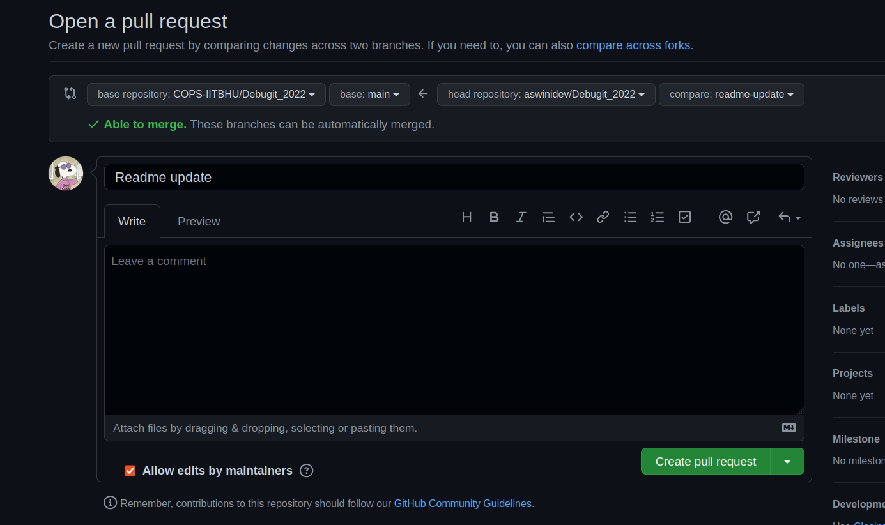
Task: Open the Milestone sidebar section
Action: [x=856, y=439]
